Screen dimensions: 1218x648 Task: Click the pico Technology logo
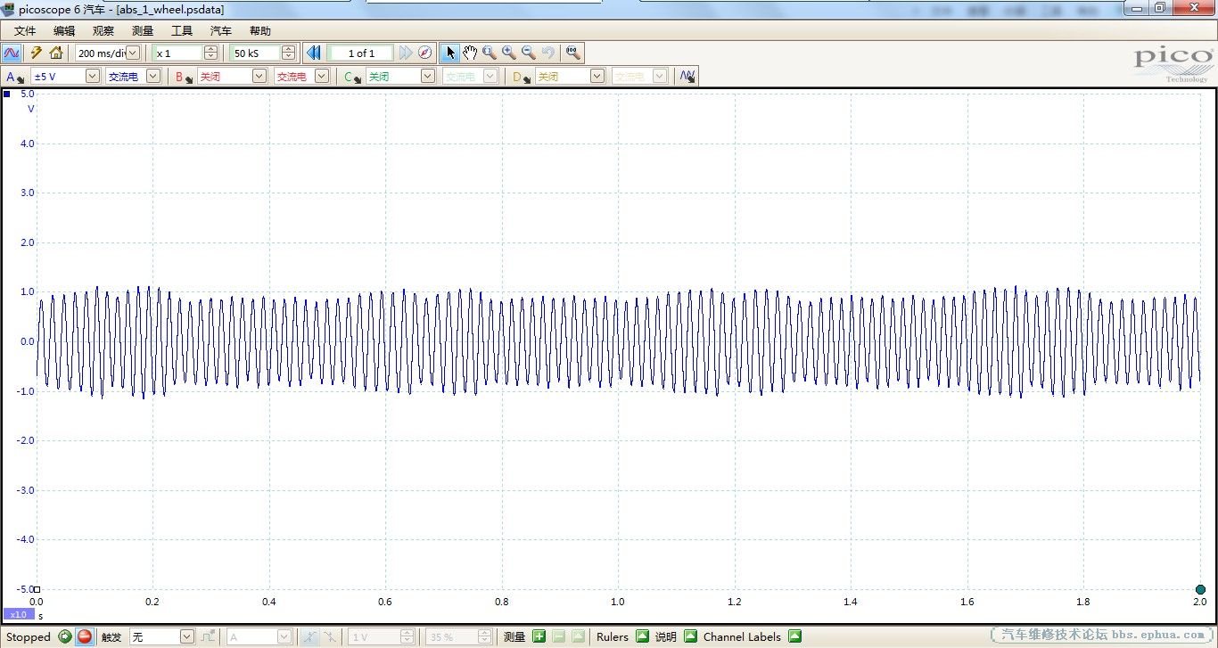tap(1173, 62)
